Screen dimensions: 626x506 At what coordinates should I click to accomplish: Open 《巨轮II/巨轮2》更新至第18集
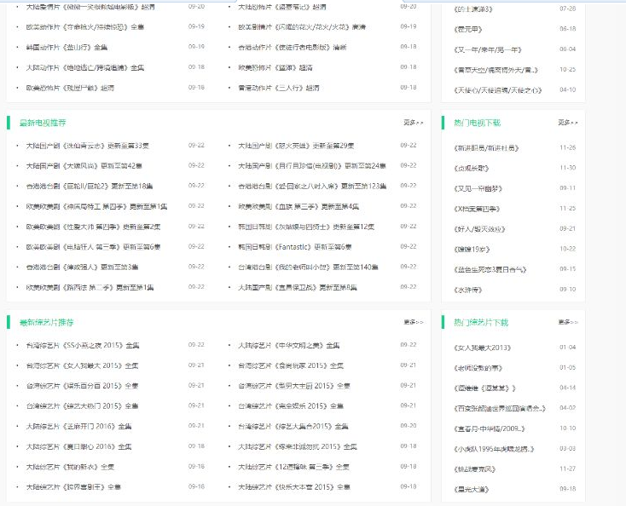click(90, 187)
